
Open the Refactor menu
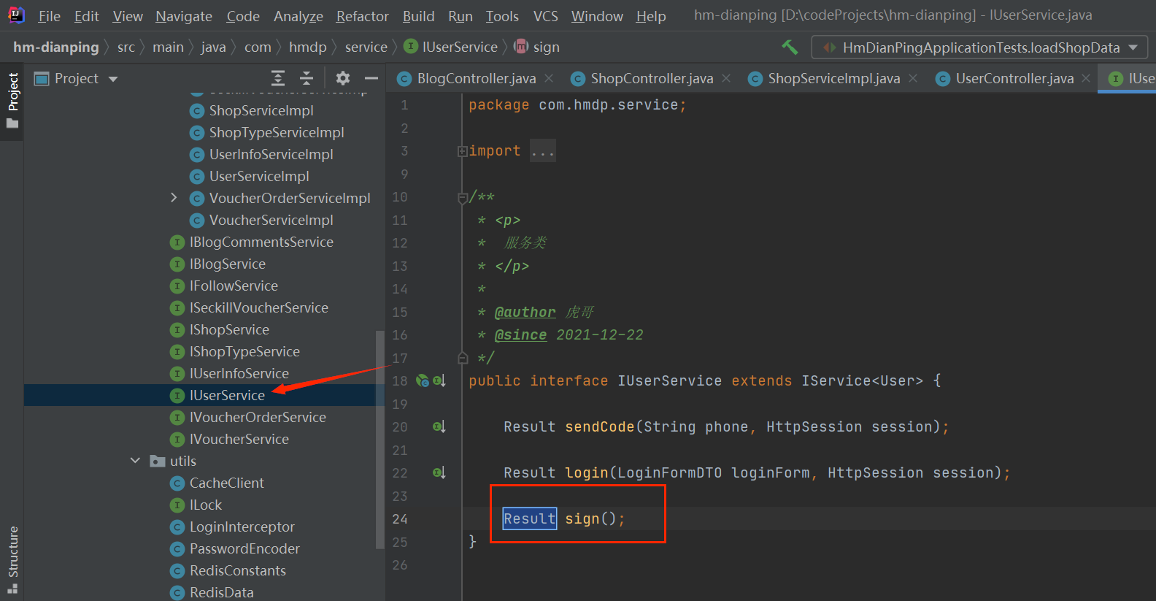(362, 16)
